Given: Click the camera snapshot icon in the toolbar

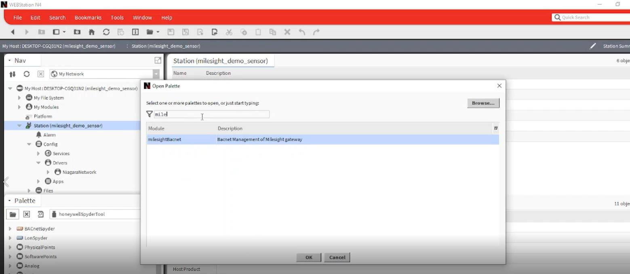Looking at the screenshot, I should (x=77, y=32).
